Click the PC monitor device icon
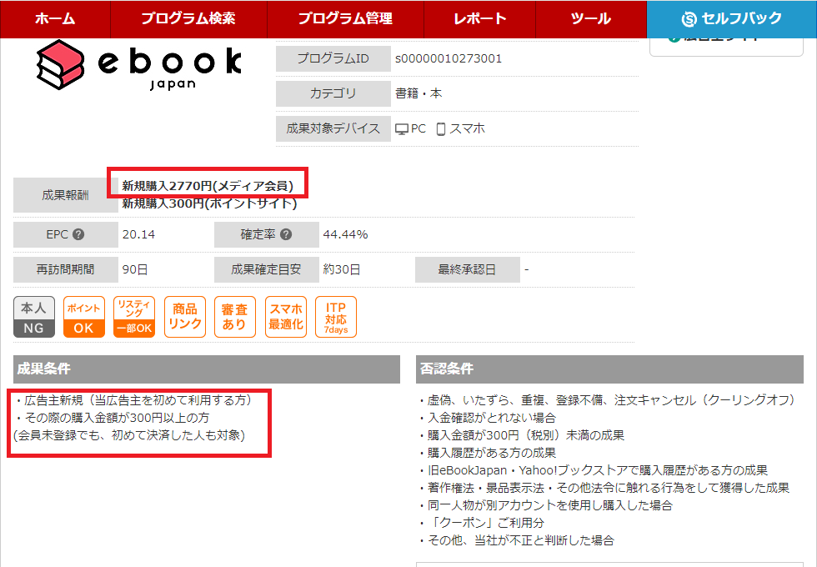817x567 pixels. [402, 129]
